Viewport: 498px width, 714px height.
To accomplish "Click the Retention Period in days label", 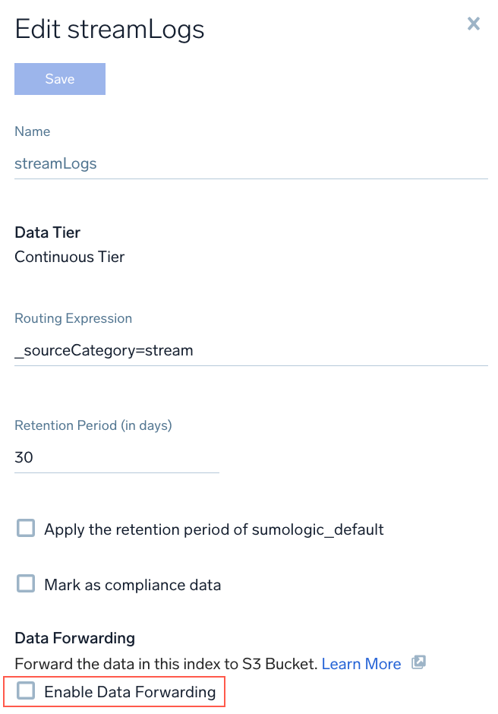I will 93,425.
